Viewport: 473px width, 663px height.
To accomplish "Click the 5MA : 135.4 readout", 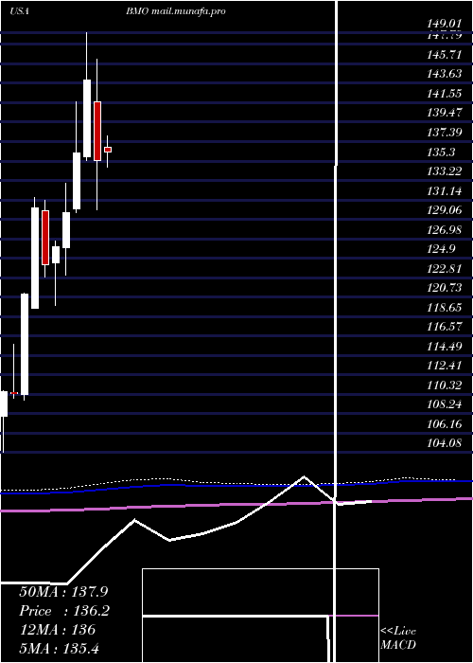I will point(59,649).
